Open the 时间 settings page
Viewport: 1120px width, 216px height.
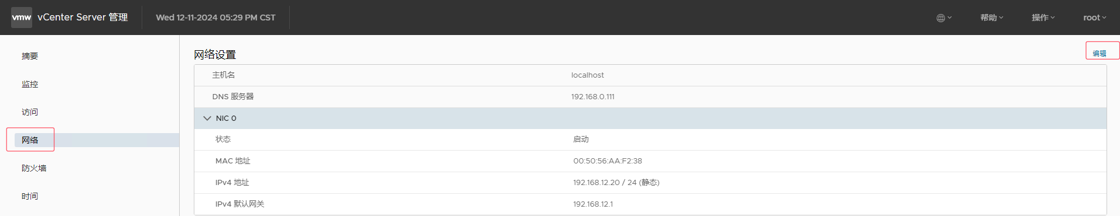click(x=30, y=196)
